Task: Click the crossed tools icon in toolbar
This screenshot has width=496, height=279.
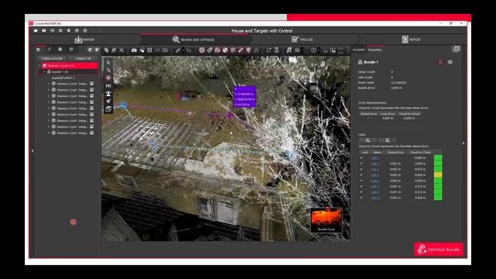Action: [x=122, y=50]
